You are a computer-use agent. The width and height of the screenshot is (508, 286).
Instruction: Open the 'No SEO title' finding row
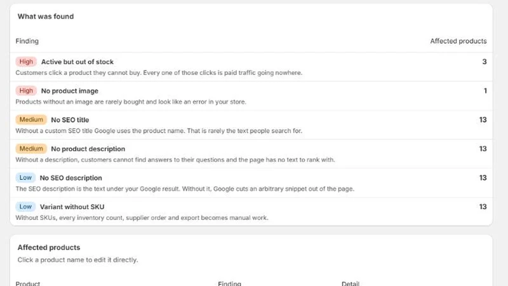(251, 125)
